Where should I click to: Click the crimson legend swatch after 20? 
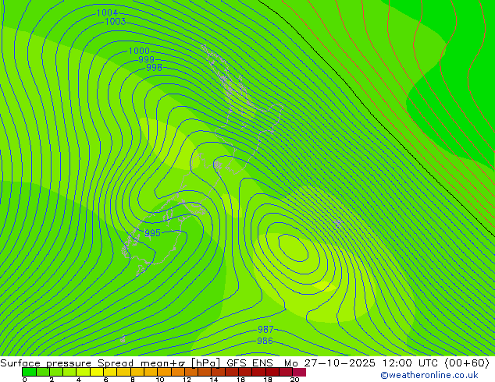pos(299,372)
